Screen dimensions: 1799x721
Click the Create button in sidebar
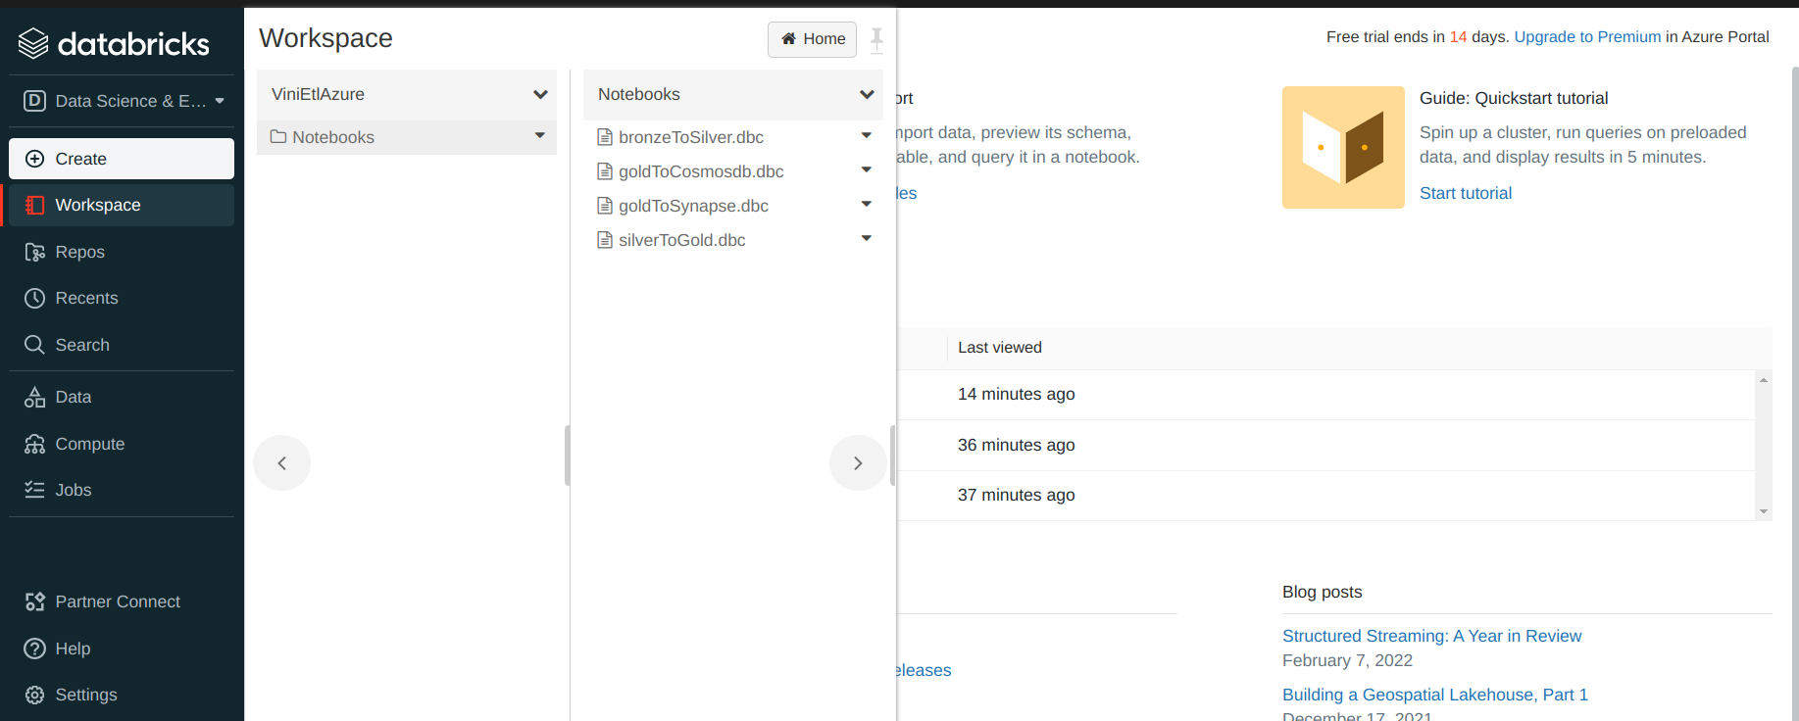[122, 159]
